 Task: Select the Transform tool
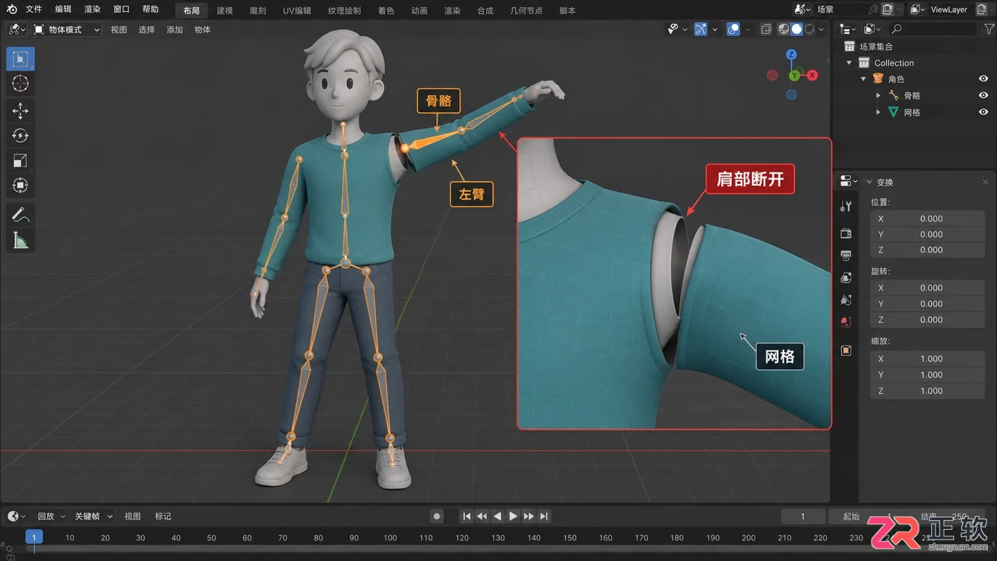(x=20, y=186)
